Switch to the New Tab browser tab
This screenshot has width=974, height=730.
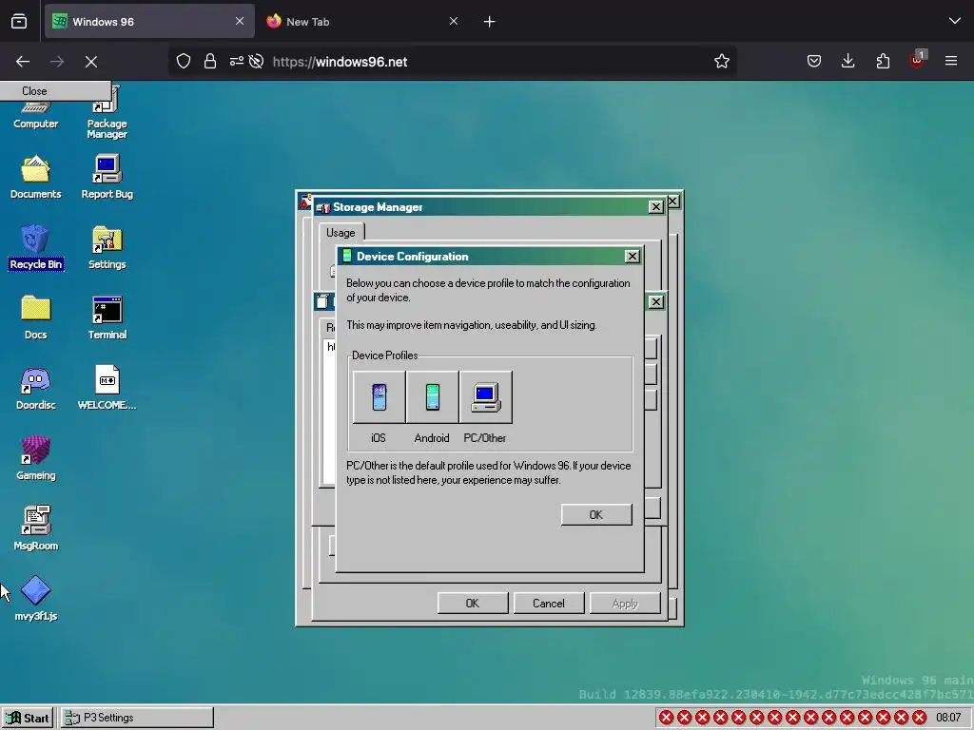(x=362, y=22)
